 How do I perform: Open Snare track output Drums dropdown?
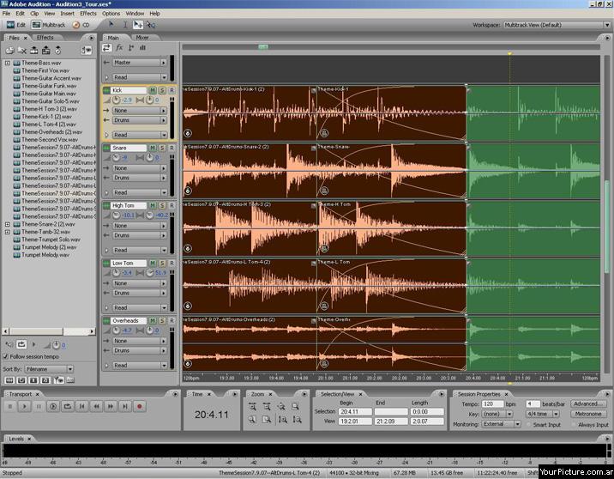click(x=140, y=178)
